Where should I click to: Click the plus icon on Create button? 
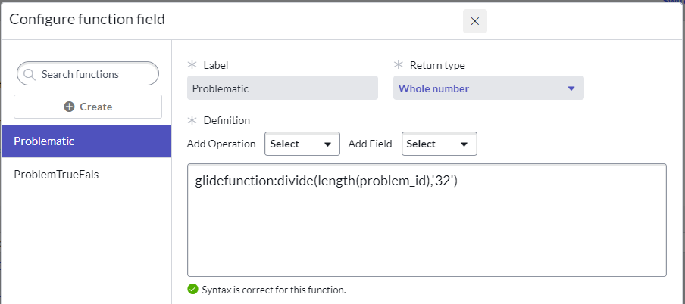pyautogui.click(x=69, y=107)
